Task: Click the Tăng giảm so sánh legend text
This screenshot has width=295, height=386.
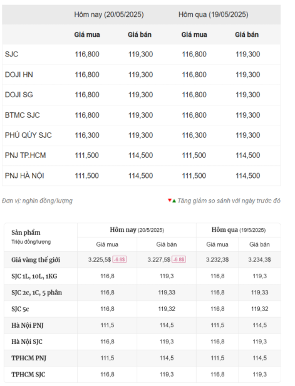Action: 229,201
